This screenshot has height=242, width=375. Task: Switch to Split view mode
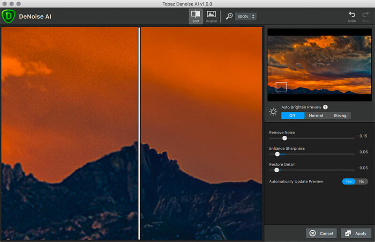pyautogui.click(x=195, y=16)
